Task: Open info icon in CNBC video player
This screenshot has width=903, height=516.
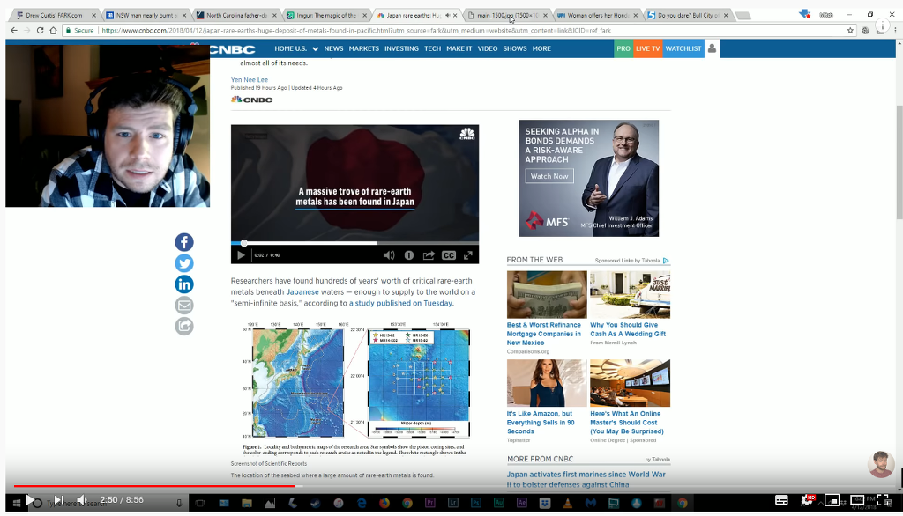Action: [x=409, y=255]
